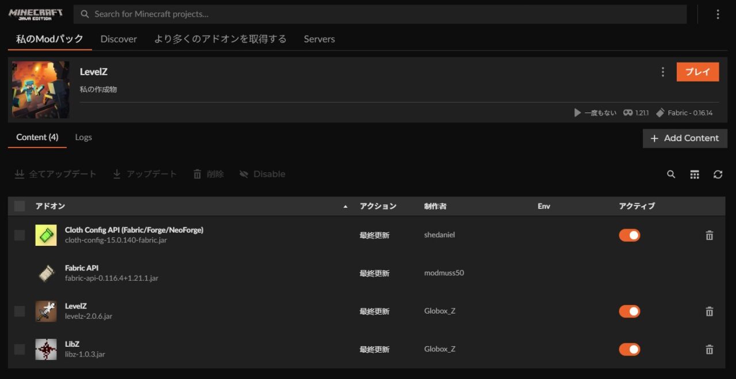
Task: Switch to 私のModパック tab
Action: click(x=49, y=39)
